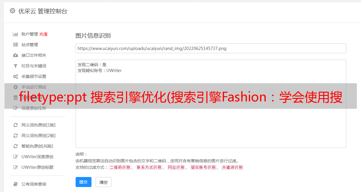Click the 二维码识别 tag
The height and width of the screenshot is (192, 361).
[x=120, y=167]
